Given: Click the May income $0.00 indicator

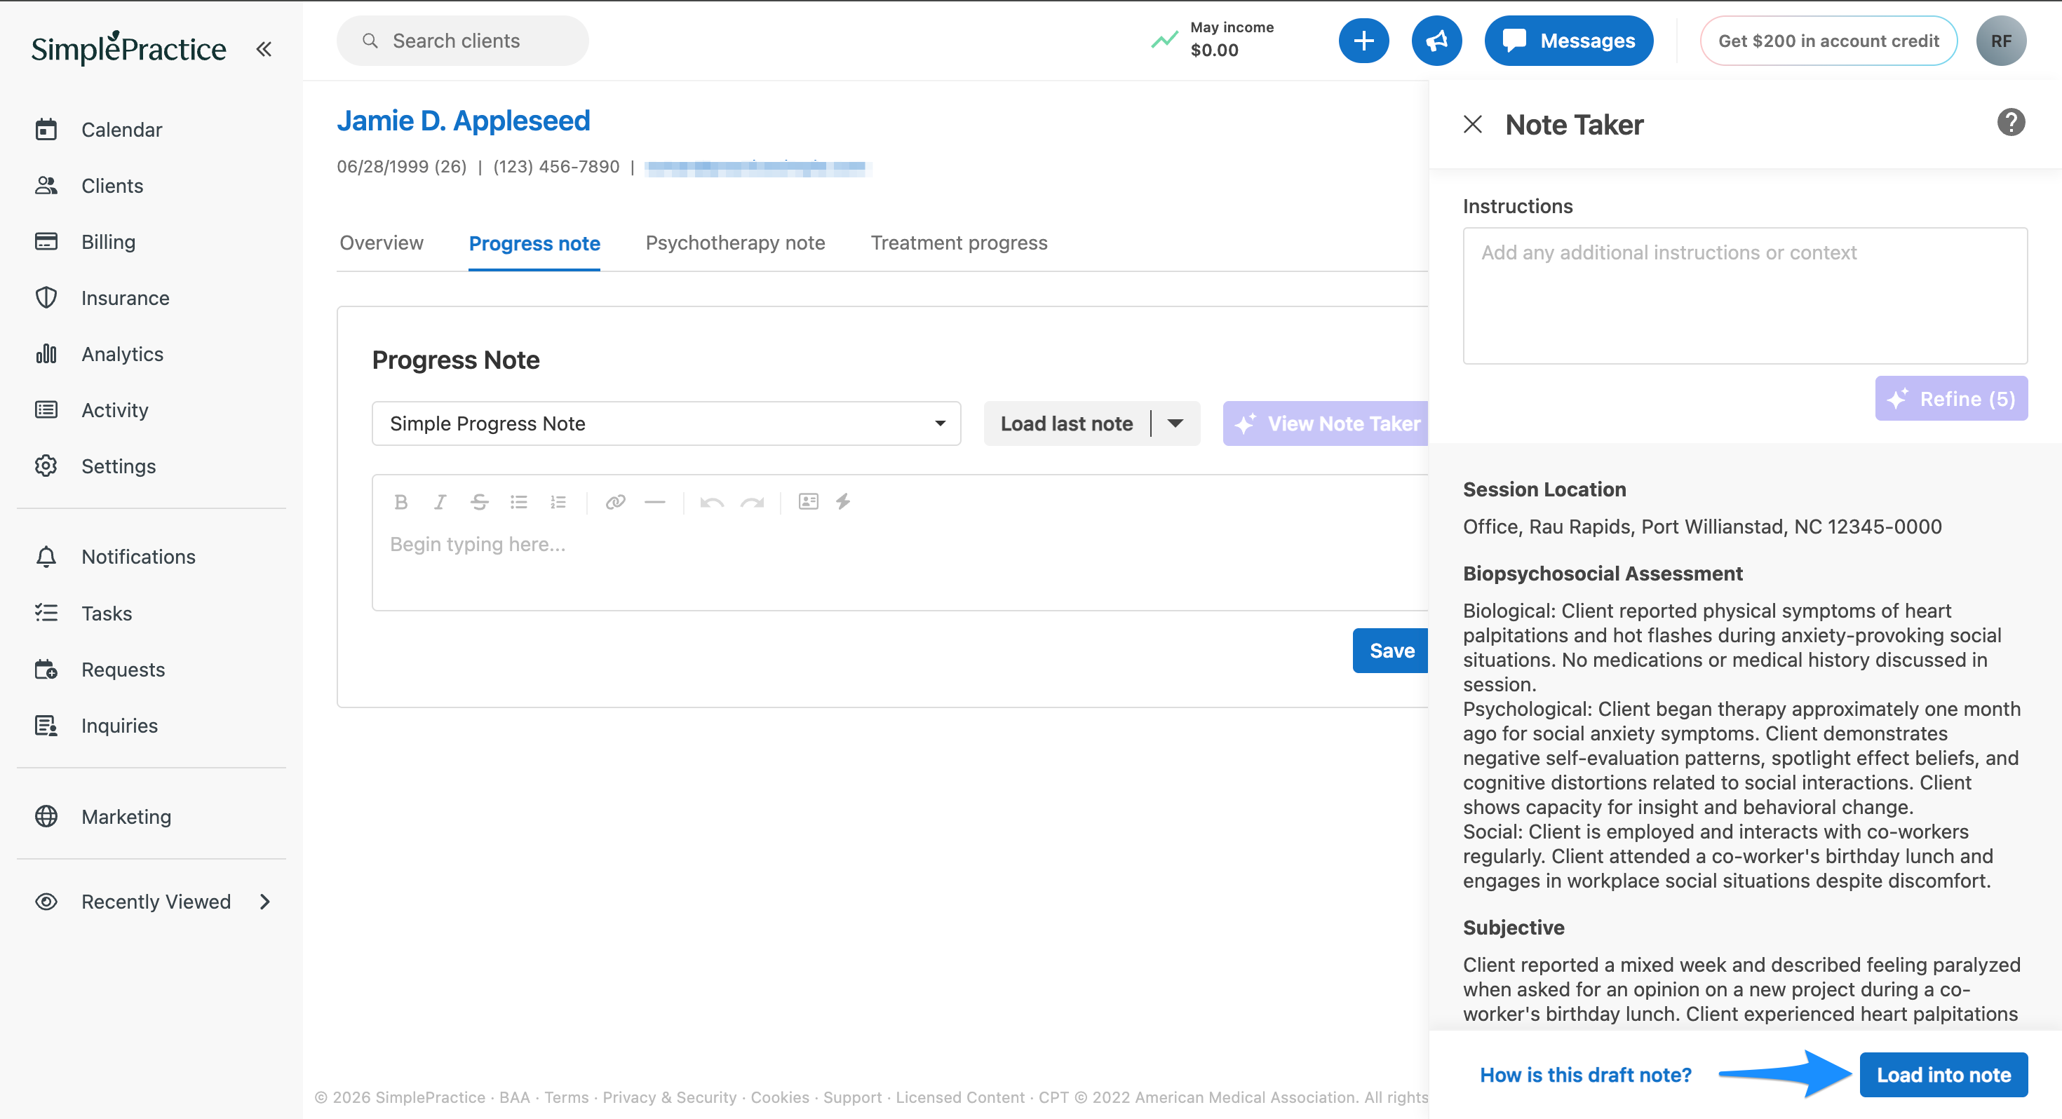Looking at the screenshot, I should 1212,39.
